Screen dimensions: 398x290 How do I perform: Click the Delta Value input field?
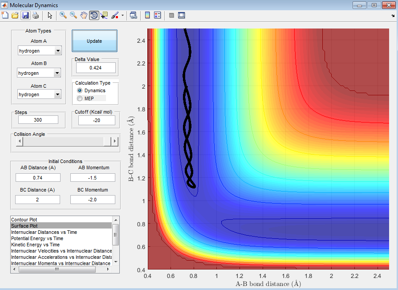point(96,68)
